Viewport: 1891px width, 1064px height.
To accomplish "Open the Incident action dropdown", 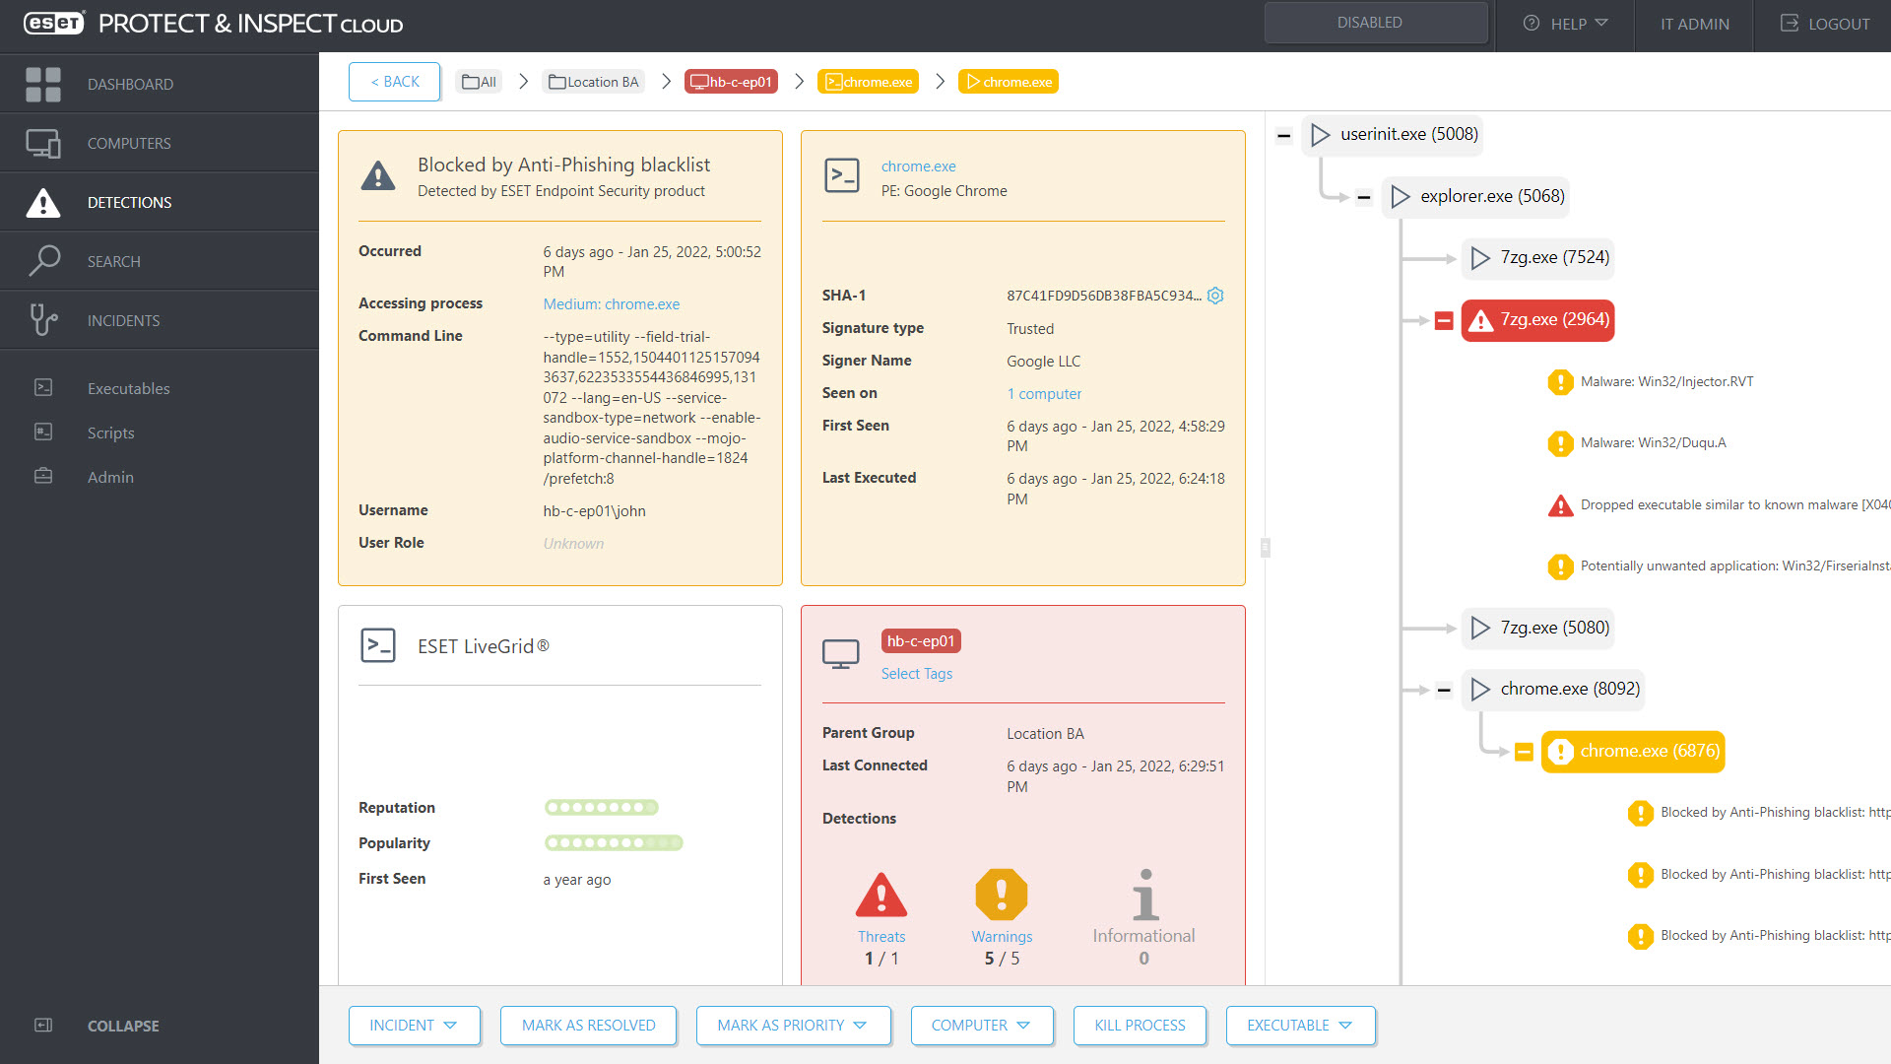I will pos(414,1025).
